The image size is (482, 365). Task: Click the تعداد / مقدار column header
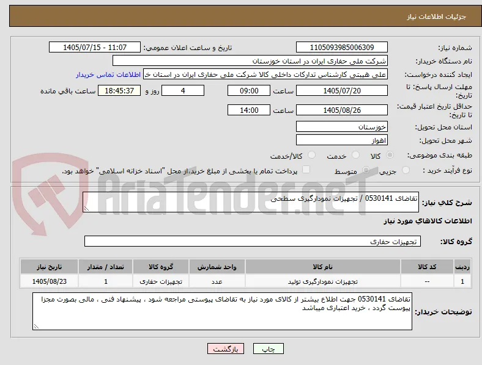(x=105, y=267)
